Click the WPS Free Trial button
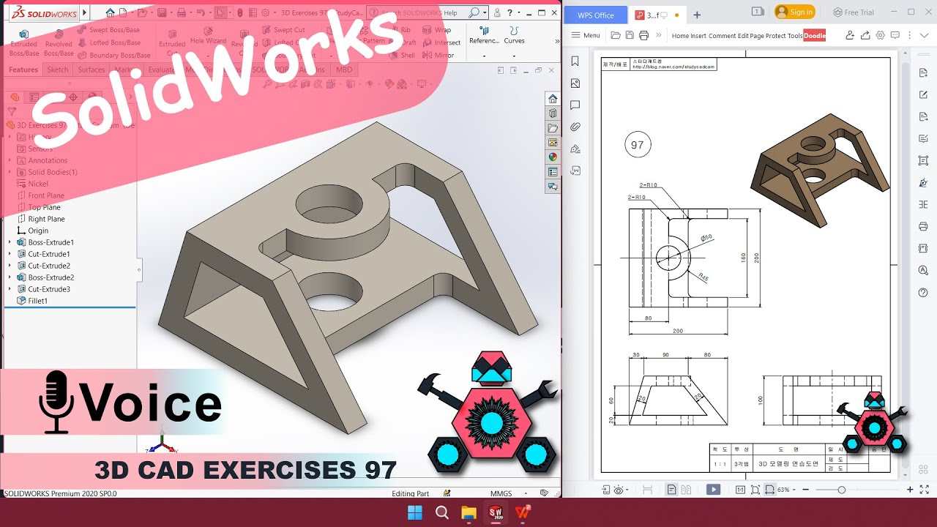The image size is (937, 527). (x=854, y=12)
